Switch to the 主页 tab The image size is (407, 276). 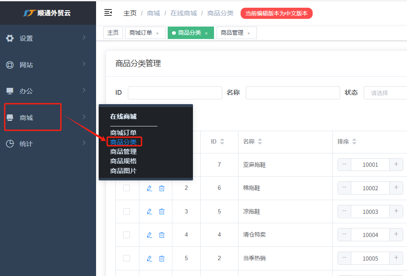point(113,33)
